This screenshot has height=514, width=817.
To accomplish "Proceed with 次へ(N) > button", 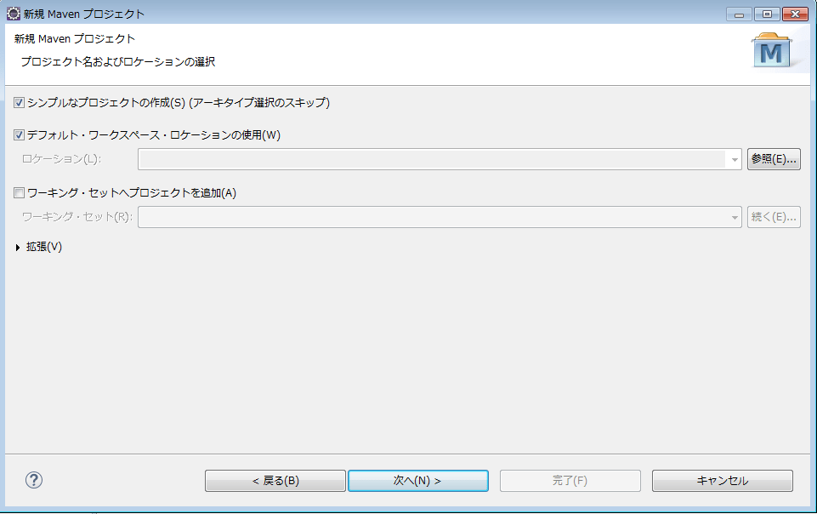I will point(418,481).
